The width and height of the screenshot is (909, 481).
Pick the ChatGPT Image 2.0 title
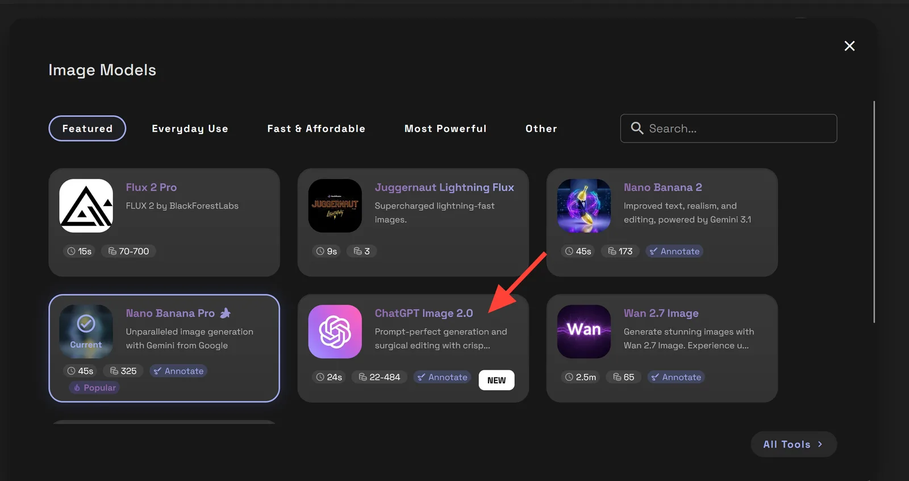(424, 313)
